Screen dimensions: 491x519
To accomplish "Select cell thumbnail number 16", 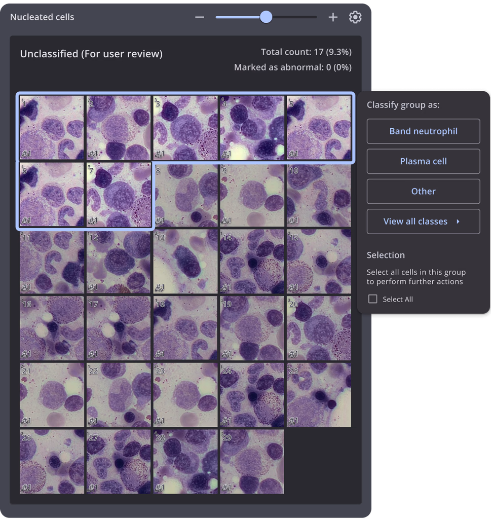I will [52, 328].
